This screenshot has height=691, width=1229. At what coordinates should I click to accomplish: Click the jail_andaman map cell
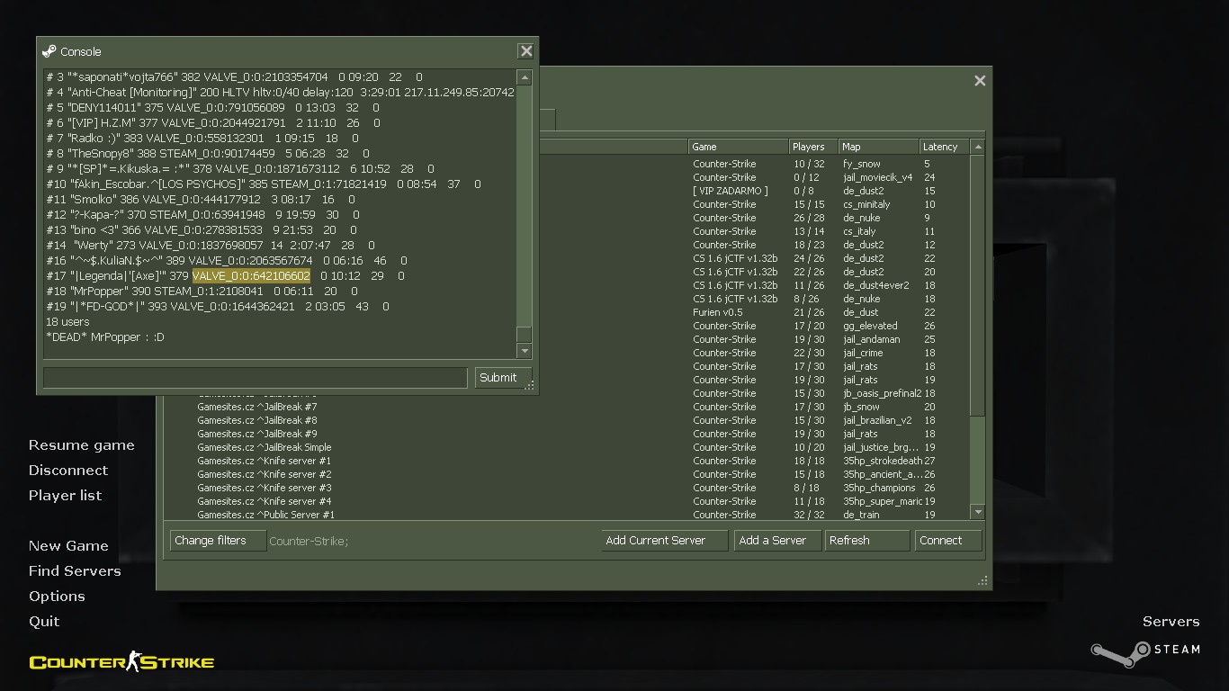[x=871, y=339]
